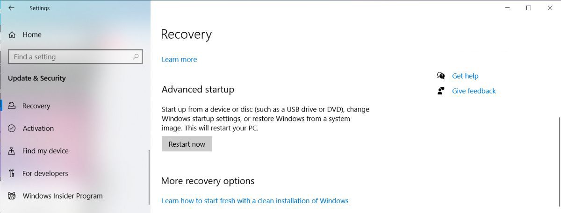Click the Windows Insider Program icon
This screenshot has height=213, width=561.
[12, 196]
